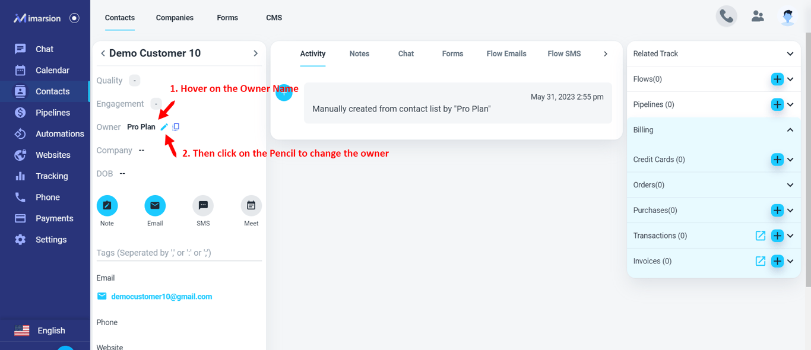Click the Tags input field
This screenshot has height=350, width=811.
tap(179, 253)
